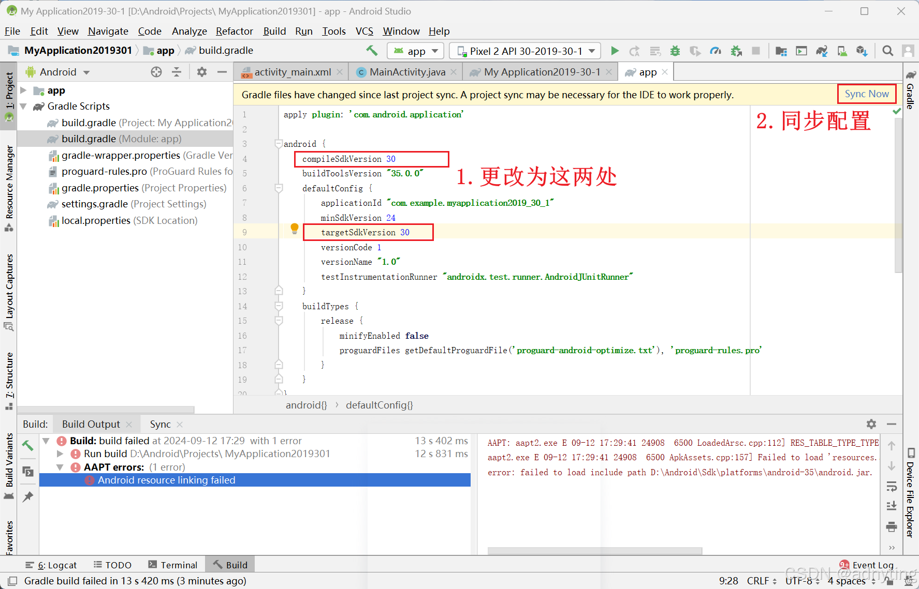Click Collapse All icon in Project panel

[x=177, y=72]
